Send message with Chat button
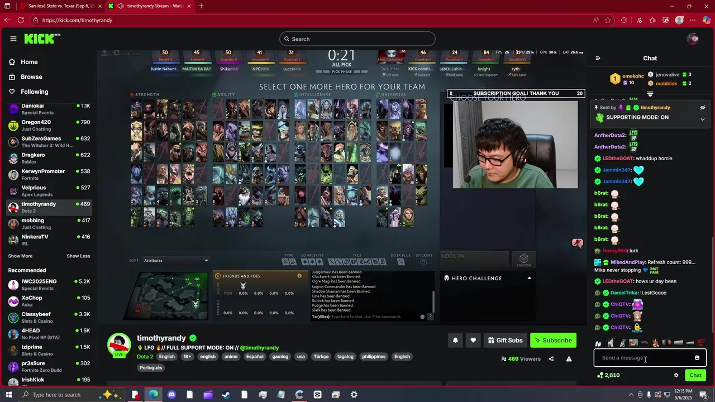Screen dimensions: 715x402 (695, 375)
